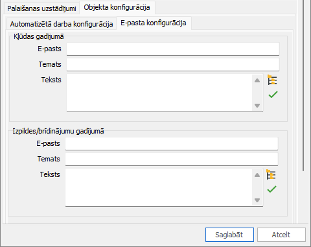Click up arrow of warnings Teksts scrollbar
This screenshot has width=311, height=247.
[x=257, y=175]
